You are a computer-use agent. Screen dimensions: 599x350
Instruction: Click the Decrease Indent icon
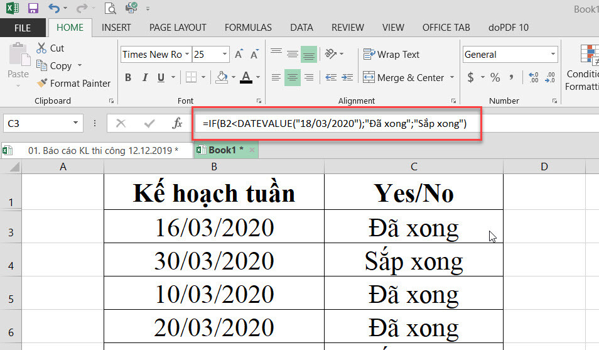click(x=331, y=77)
